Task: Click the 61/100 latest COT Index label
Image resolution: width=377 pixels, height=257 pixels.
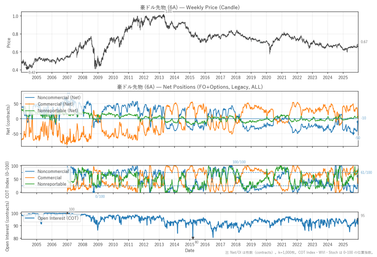Action: 366,172
